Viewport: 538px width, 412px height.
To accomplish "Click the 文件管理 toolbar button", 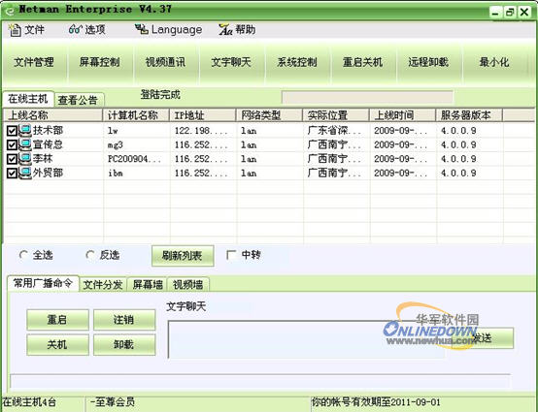I will point(34,62).
